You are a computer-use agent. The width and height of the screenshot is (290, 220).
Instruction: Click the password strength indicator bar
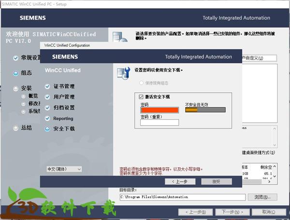[x=205, y=110]
